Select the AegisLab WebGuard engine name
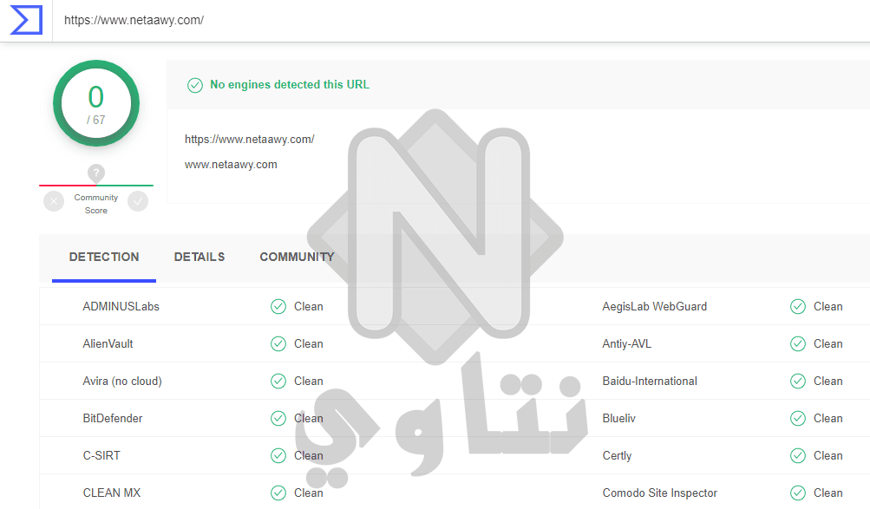The height and width of the screenshot is (509, 870). [x=655, y=307]
